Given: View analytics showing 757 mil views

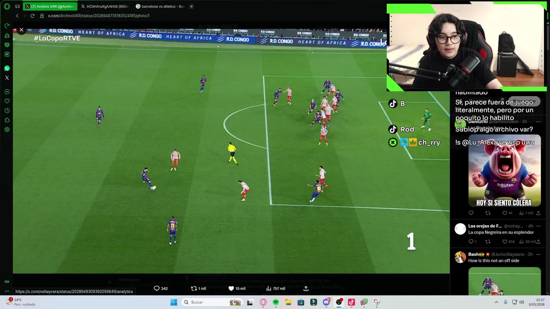Looking at the screenshot, I should coord(275,288).
